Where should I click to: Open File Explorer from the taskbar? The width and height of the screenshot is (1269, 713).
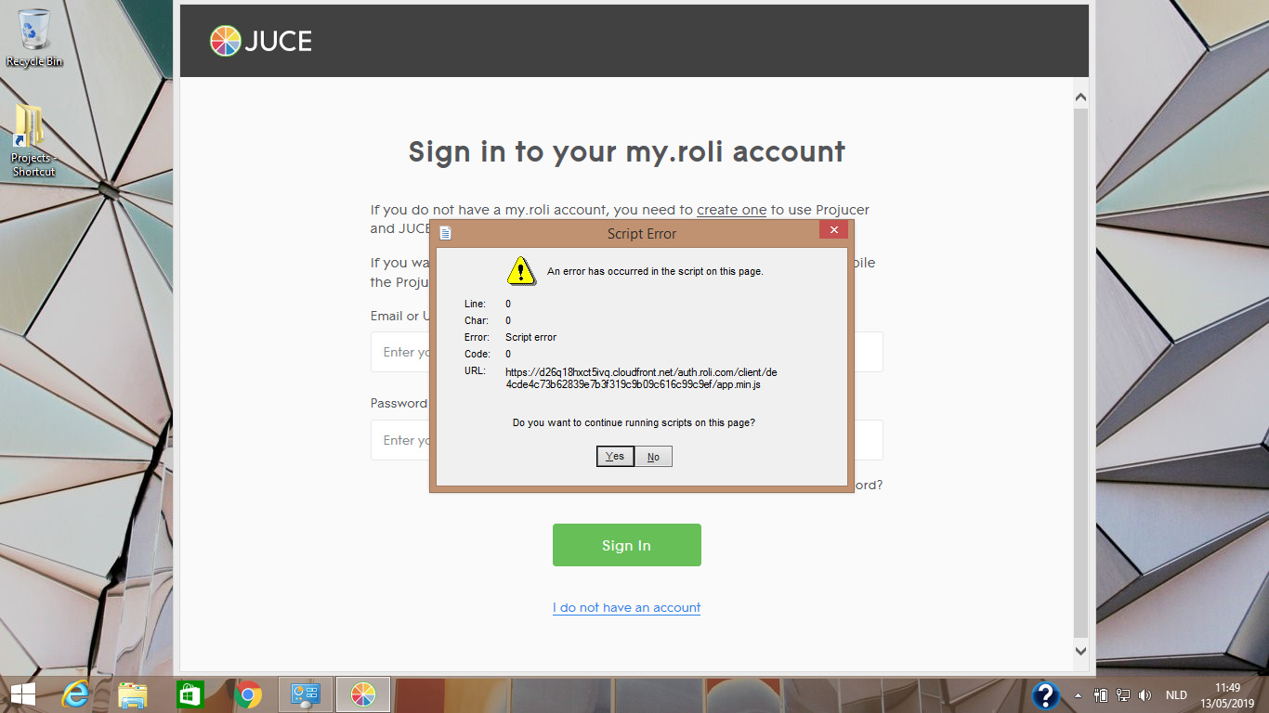point(133,694)
